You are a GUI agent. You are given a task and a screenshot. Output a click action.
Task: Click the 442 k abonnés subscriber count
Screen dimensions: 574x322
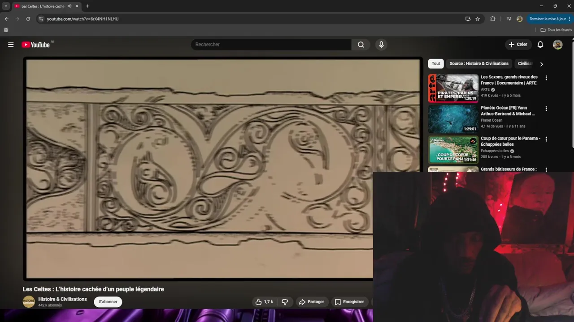[x=50, y=305]
